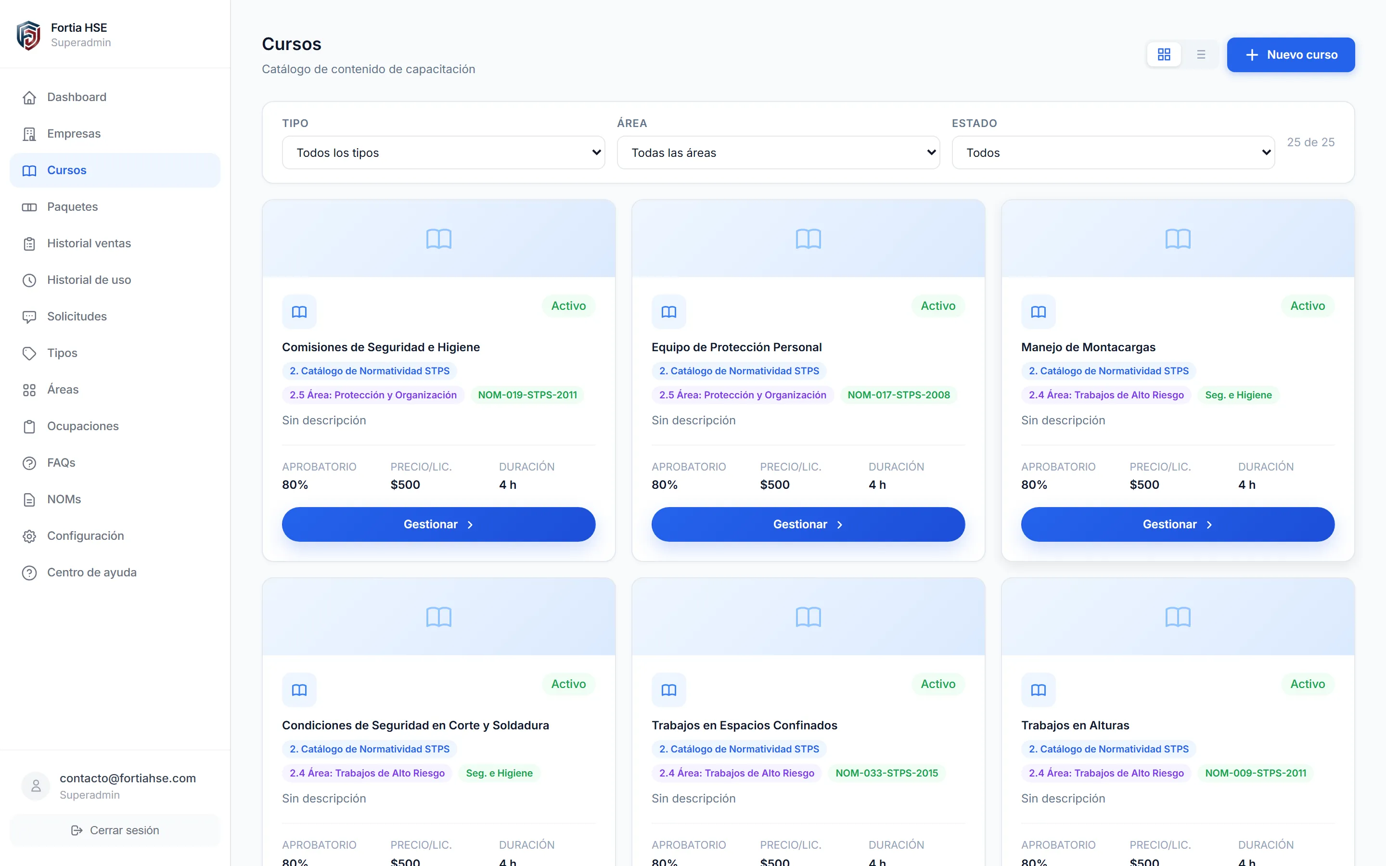Switch to list view of courses
1386x866 pixels.
[x=1201, y=54]
